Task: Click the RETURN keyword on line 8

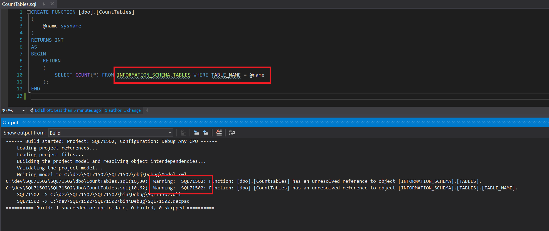Action: tap(52, 61)
